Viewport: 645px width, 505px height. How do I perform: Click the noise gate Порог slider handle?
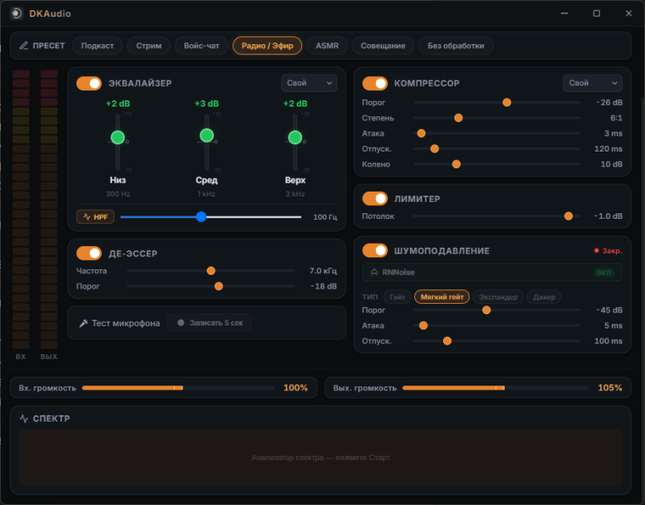(486, 310)
